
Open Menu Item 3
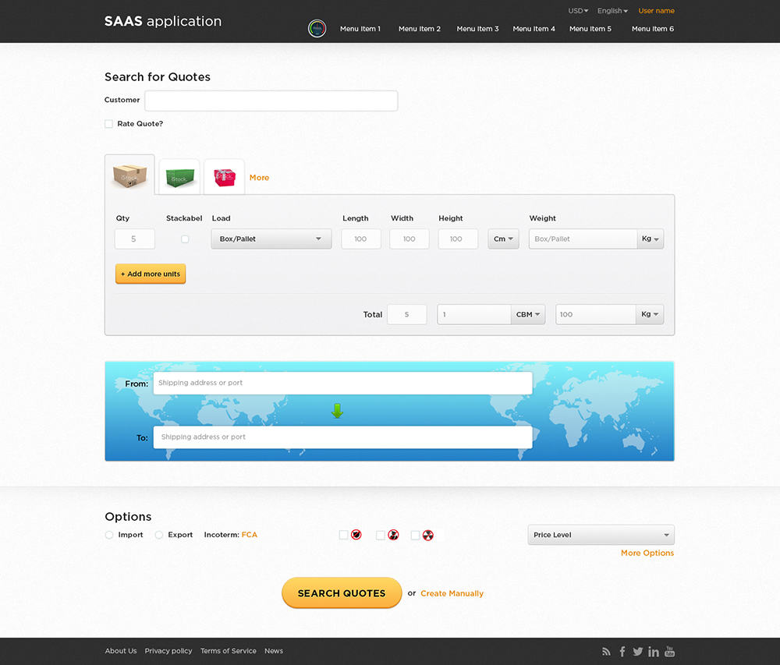tap(477, 29)
